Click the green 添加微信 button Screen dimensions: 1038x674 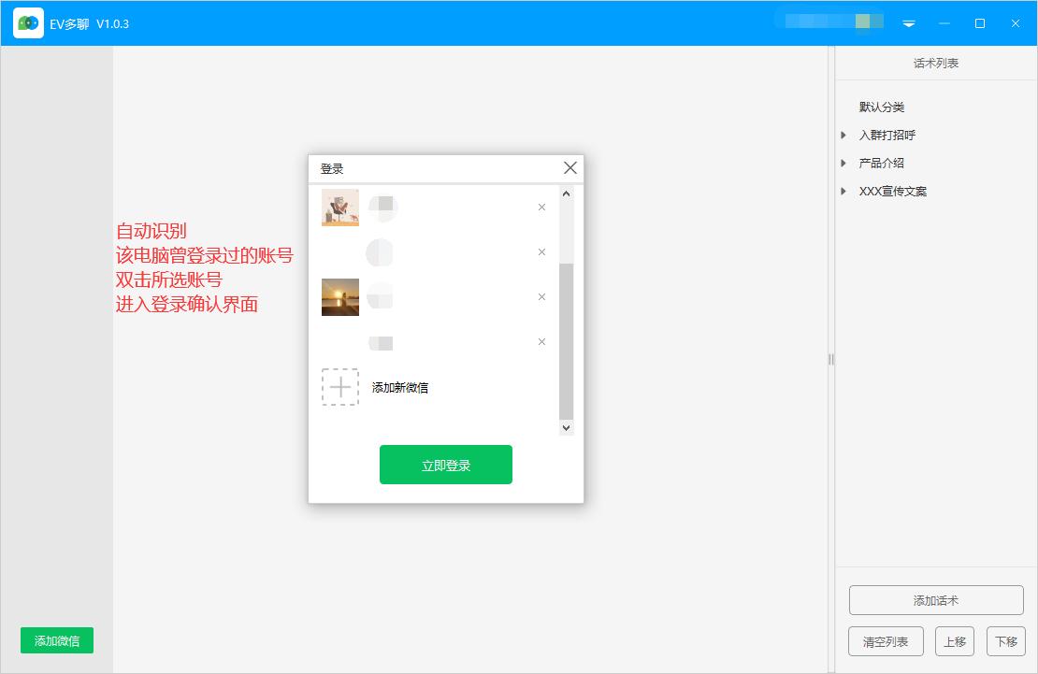pos(55,640)
